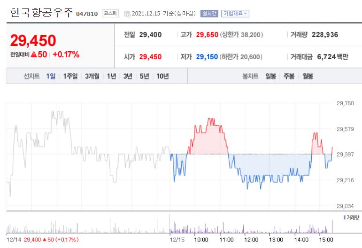Click the current price 29,450
The width and height of the screenshot is (362, 248).
(33, 40)
